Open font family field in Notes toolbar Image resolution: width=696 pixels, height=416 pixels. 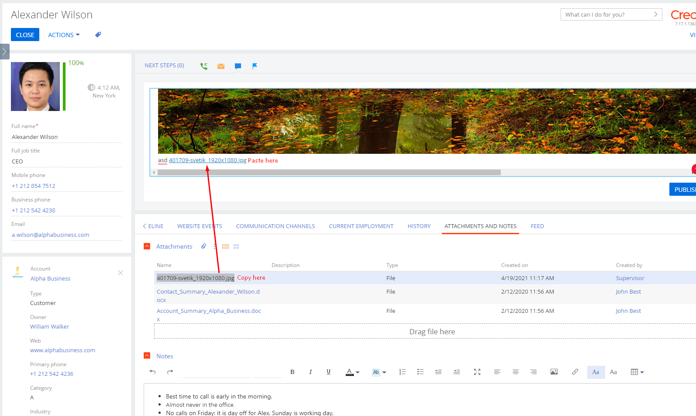click(x=217, y=372)
